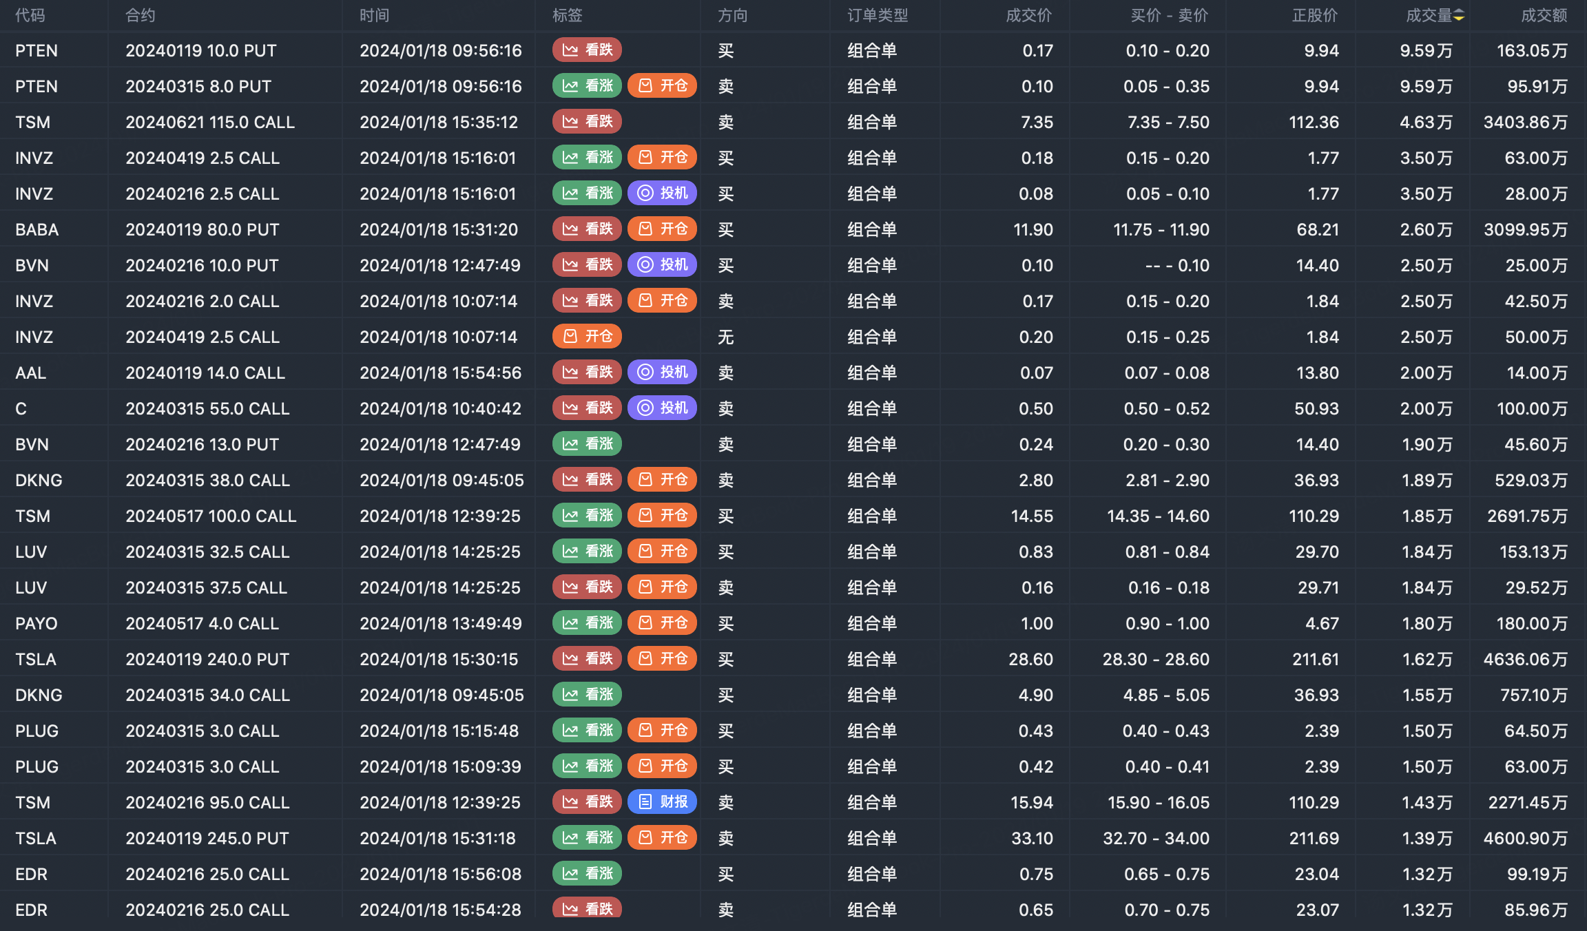Click 看涨 tag on BVN 13.0 PUT row

click(587, 444)
